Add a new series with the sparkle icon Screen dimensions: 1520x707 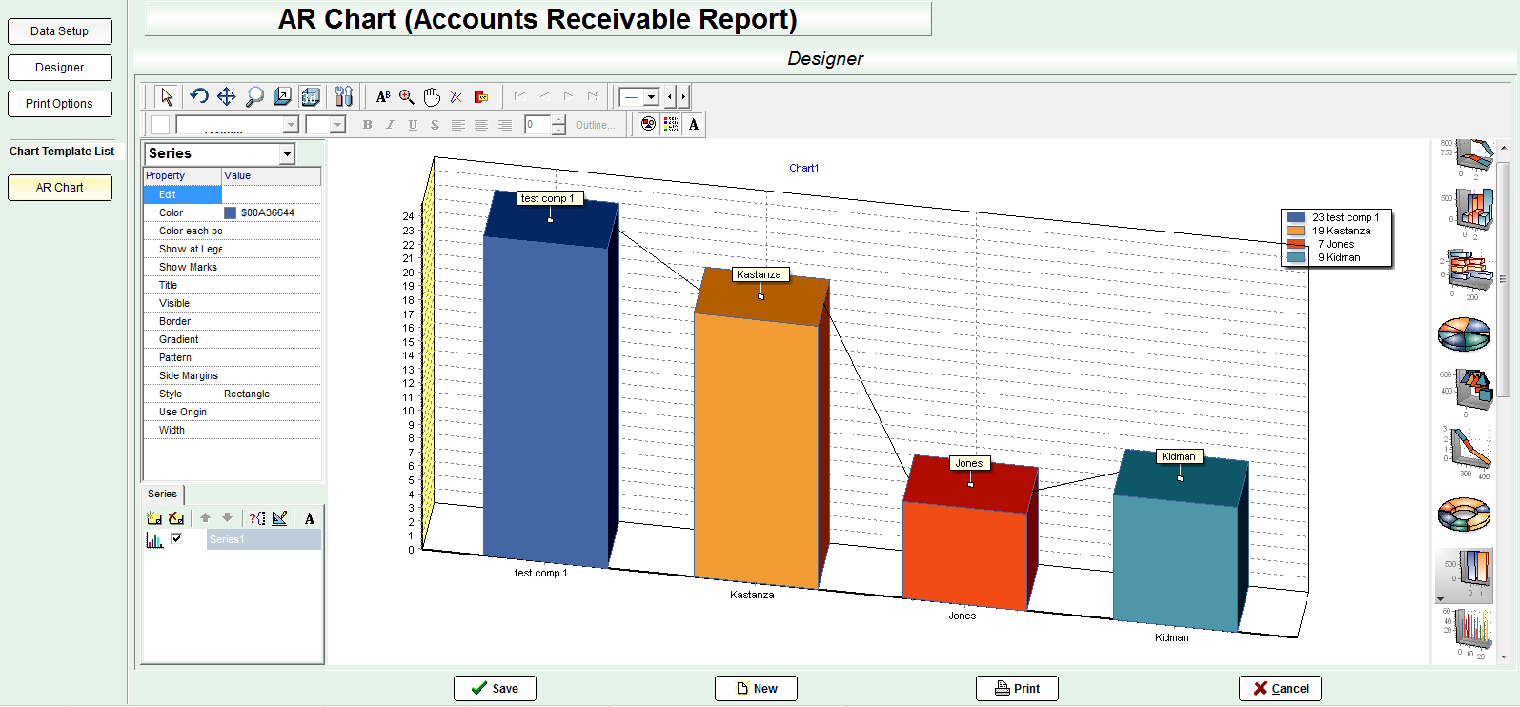(154, 518)
